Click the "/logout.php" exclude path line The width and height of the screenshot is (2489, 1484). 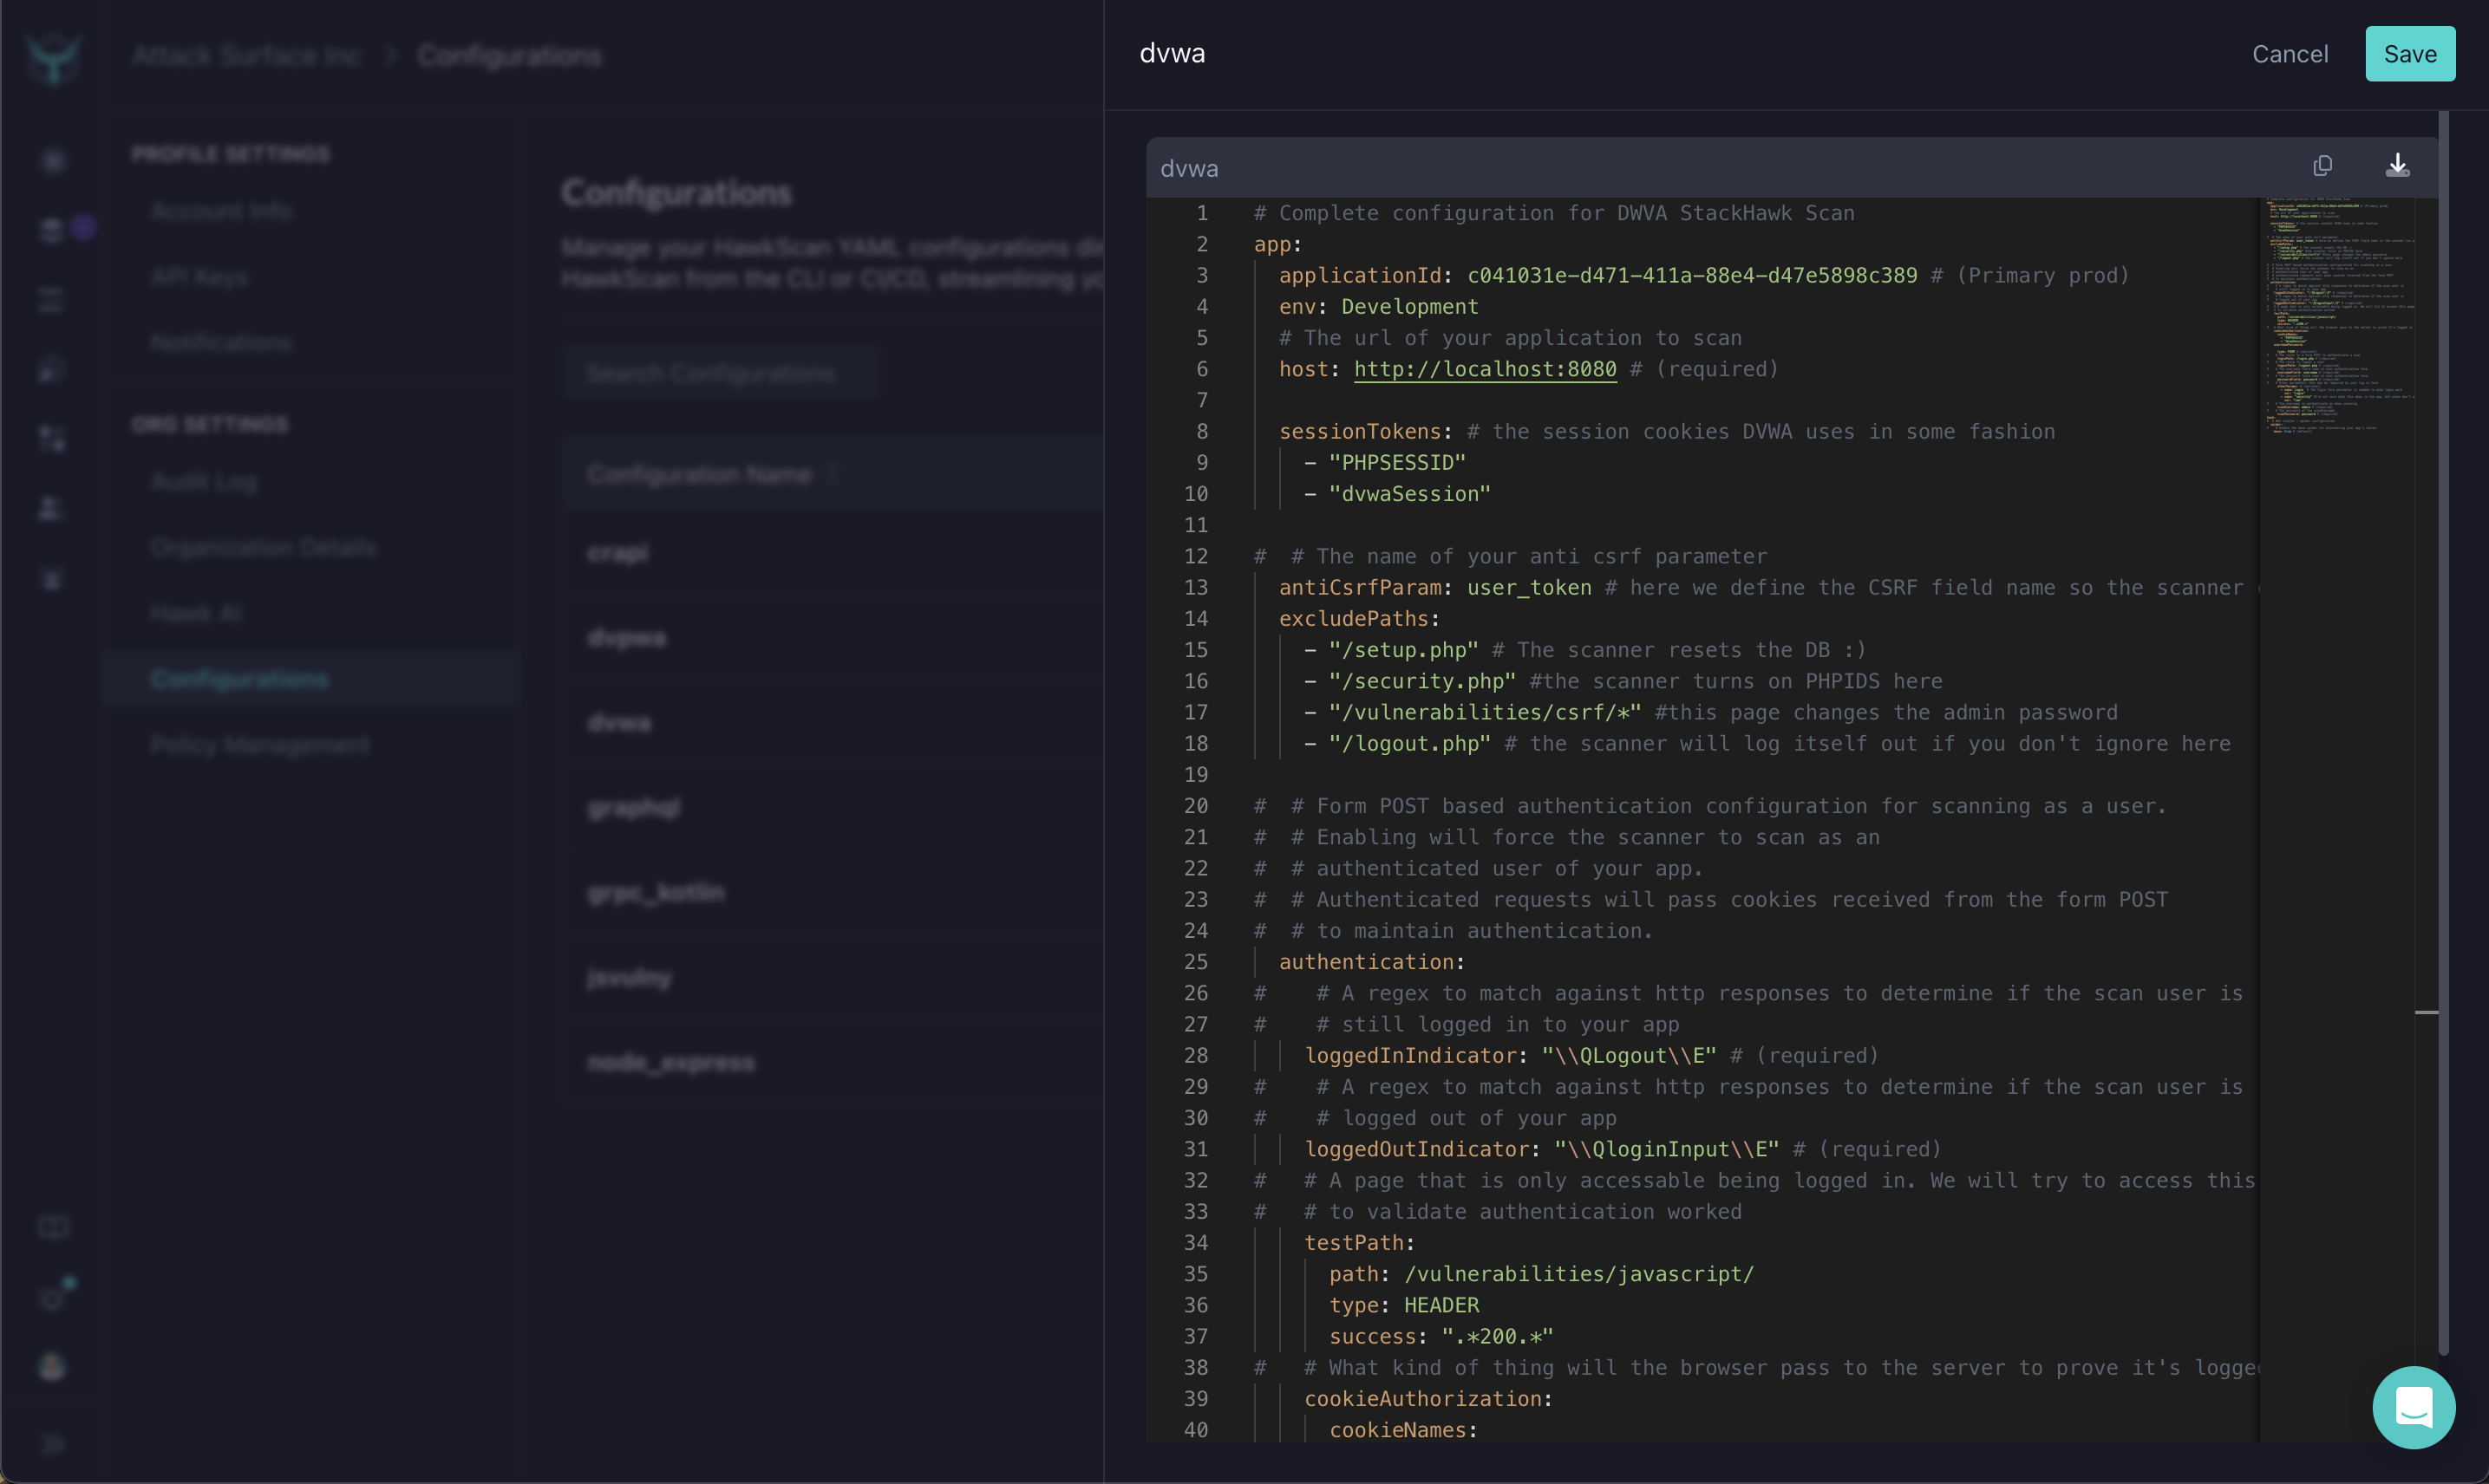[x=1767, y=744]
